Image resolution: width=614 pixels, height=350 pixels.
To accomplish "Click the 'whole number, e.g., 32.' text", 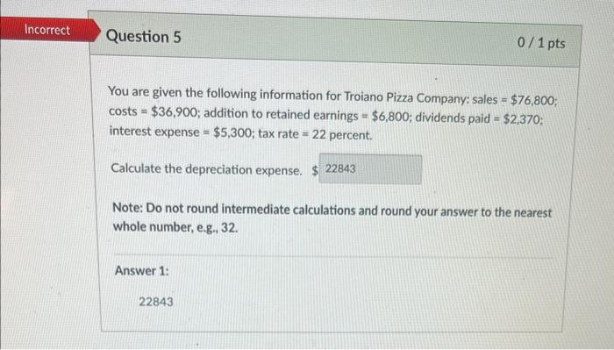I will tap(175, 227).
